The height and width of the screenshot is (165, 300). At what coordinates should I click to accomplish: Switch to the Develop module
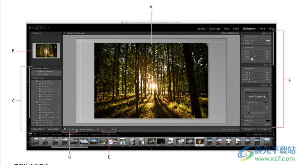coord(214,29)
